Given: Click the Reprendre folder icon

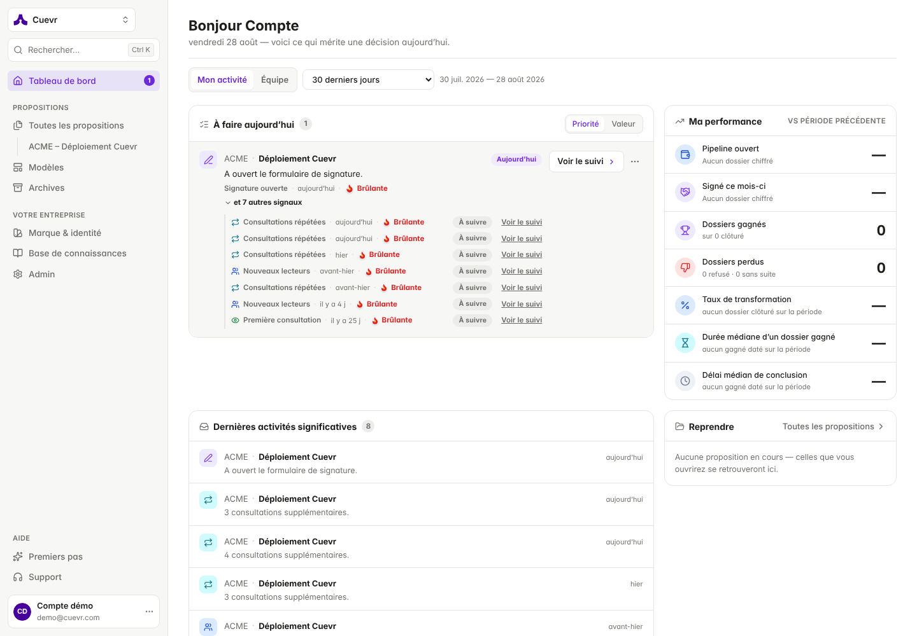Looking at the screenshot, I should coord(680,427).
